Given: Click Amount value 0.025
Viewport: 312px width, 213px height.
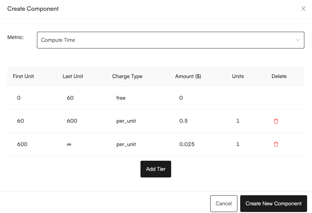Looking at the screenshot, I should tap(187, 144).
